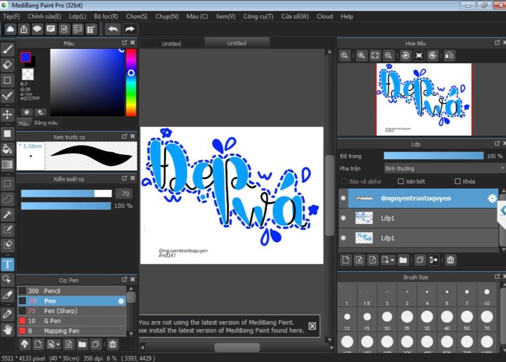Adjust the hue strip in color panel
This screenshot has width=506, height=362.
131,82
